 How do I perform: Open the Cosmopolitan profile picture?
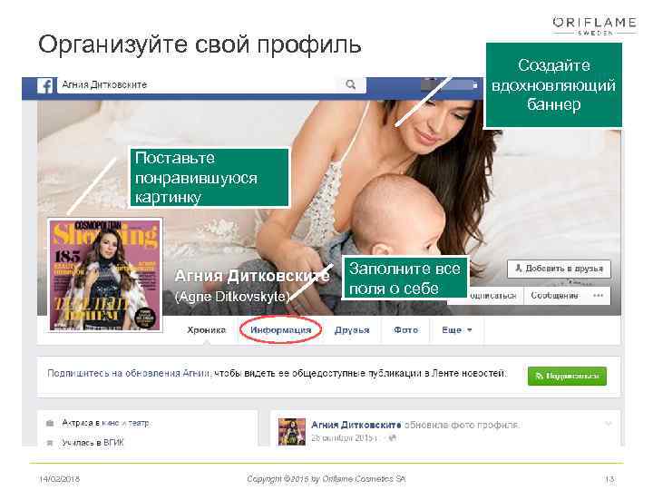[x=105, y=275]
